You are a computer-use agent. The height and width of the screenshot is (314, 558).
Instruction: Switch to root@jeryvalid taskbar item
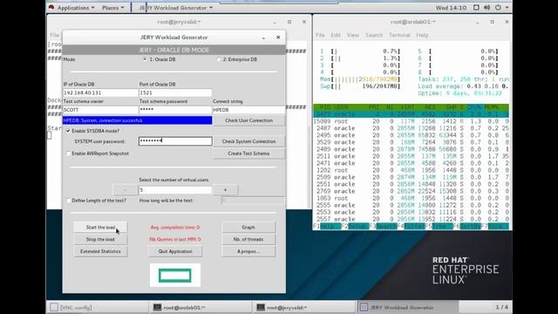pos(303,307)
